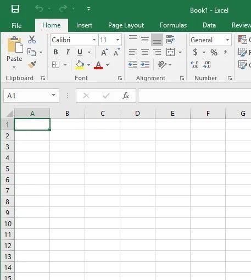Image resolution: width=251 pixels, height=280 pixels.
Task: Center text horizontally
Action: [145, 52]
